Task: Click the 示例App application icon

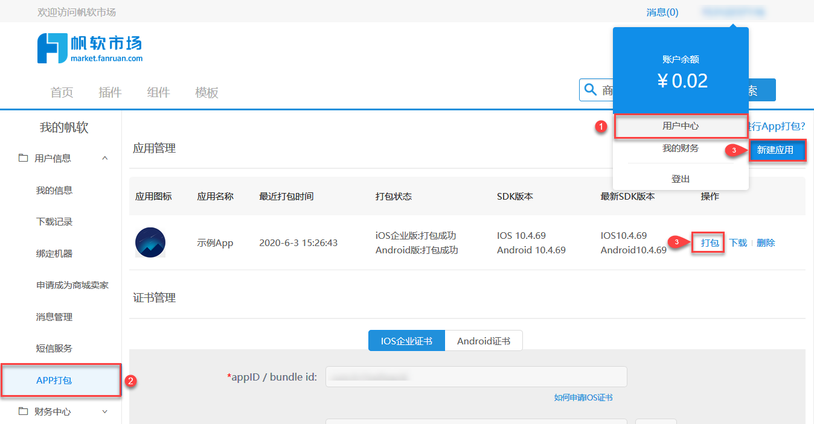Action: pyautogui.click(x=150, y=242)
